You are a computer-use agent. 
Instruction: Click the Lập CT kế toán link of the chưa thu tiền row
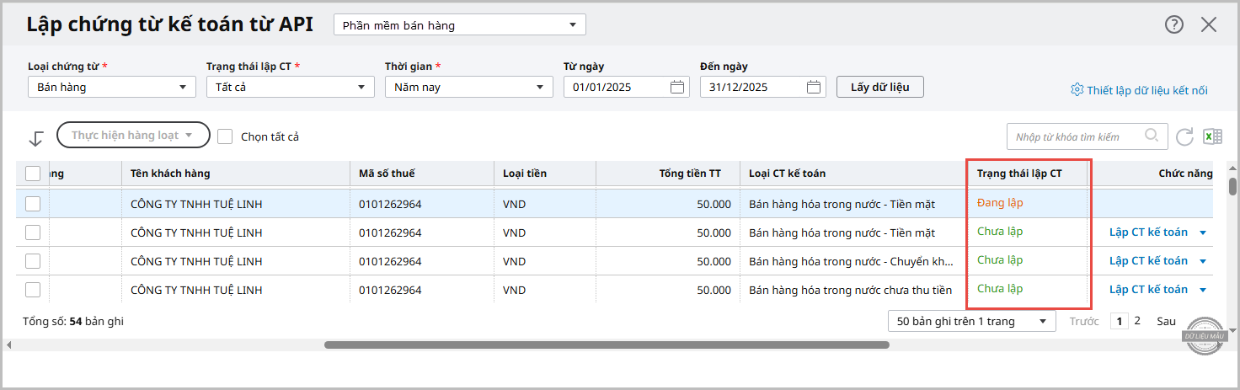tap(1148, 289)
